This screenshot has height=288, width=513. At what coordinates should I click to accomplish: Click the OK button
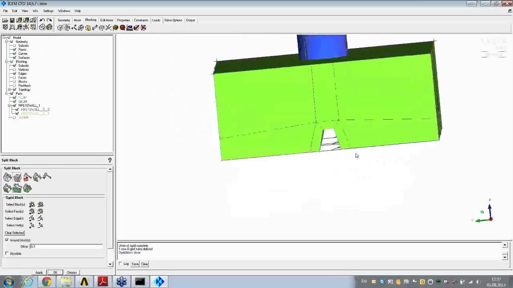[x=55, y=272]
